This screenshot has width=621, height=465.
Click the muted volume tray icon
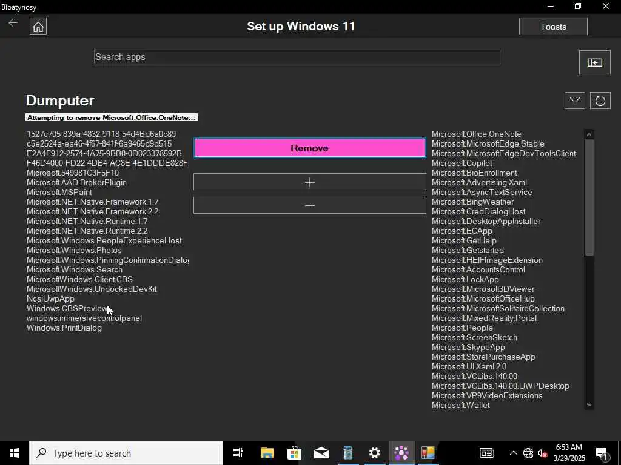pyautogui.click(x=542, y=453)
